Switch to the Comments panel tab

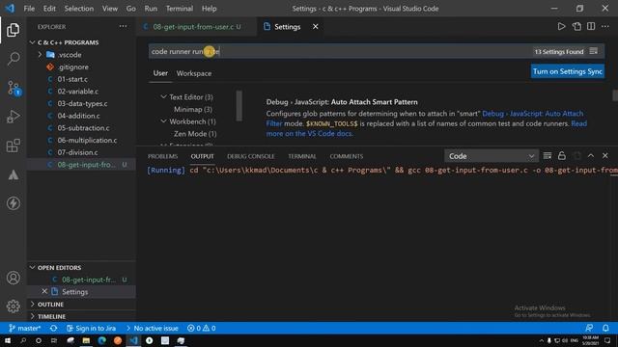tap(347, 156)
